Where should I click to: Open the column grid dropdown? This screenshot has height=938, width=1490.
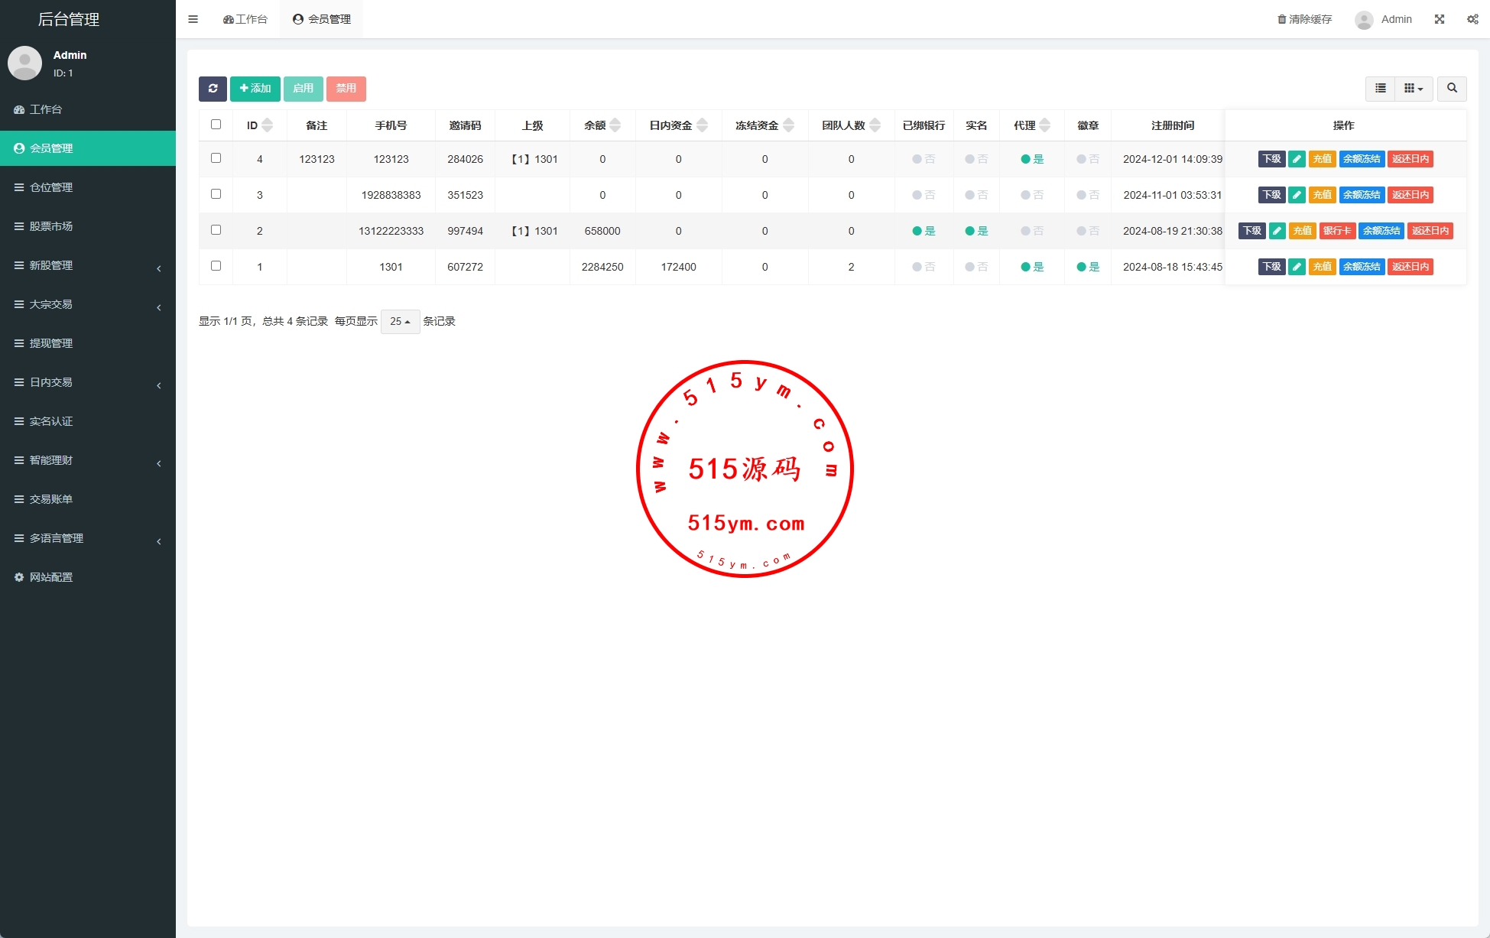(1414, 89)
